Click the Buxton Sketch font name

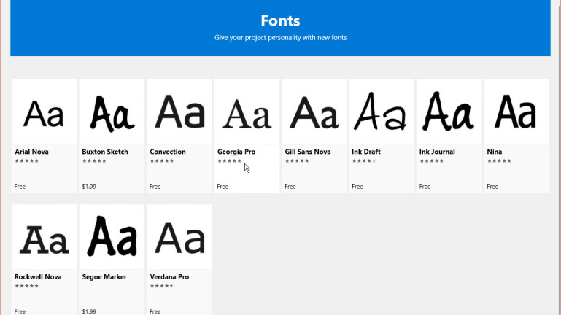(x=105, y=152)
